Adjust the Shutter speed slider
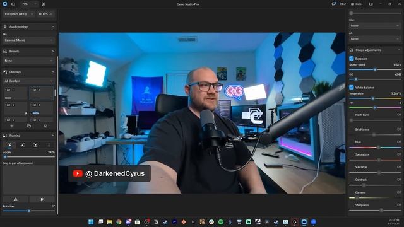Screen dimensions: 404x227 click(x=375, y=69)
